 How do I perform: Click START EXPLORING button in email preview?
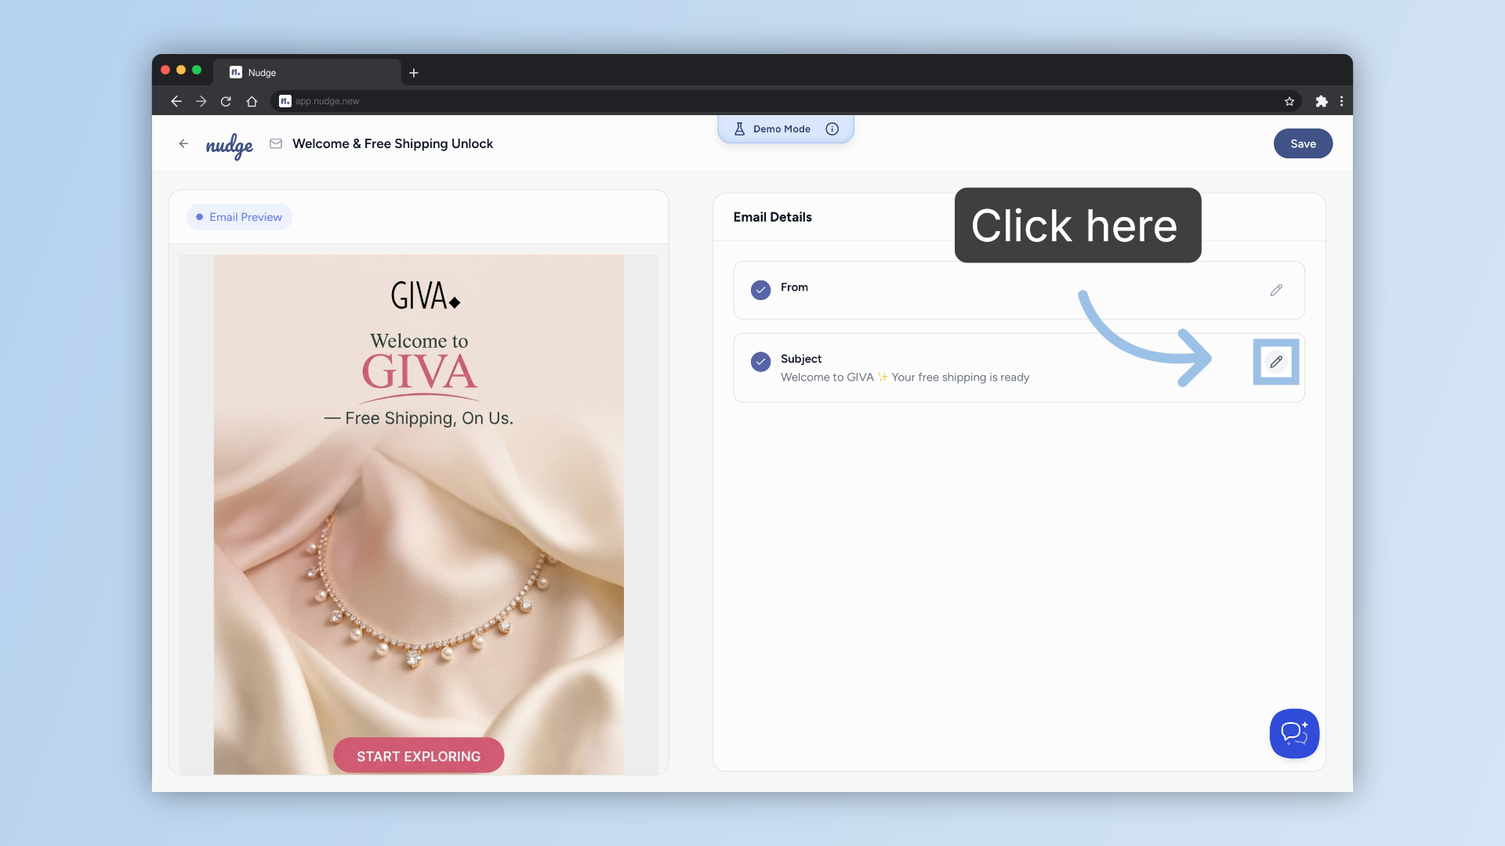point(419,756)
